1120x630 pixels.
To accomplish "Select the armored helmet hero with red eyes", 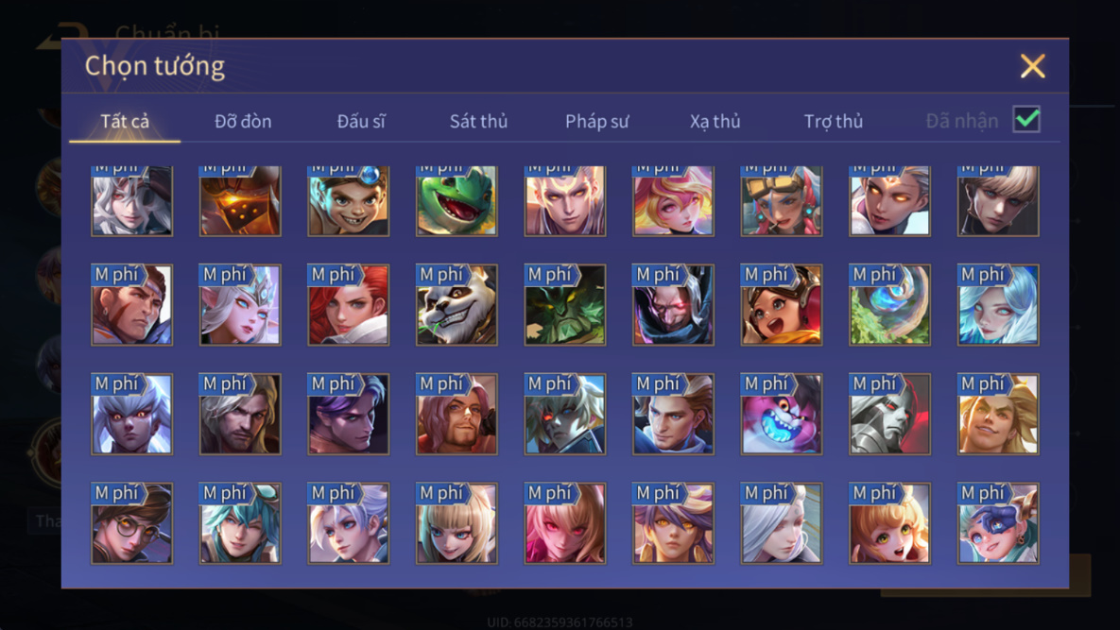I will (x=890, y=414).
